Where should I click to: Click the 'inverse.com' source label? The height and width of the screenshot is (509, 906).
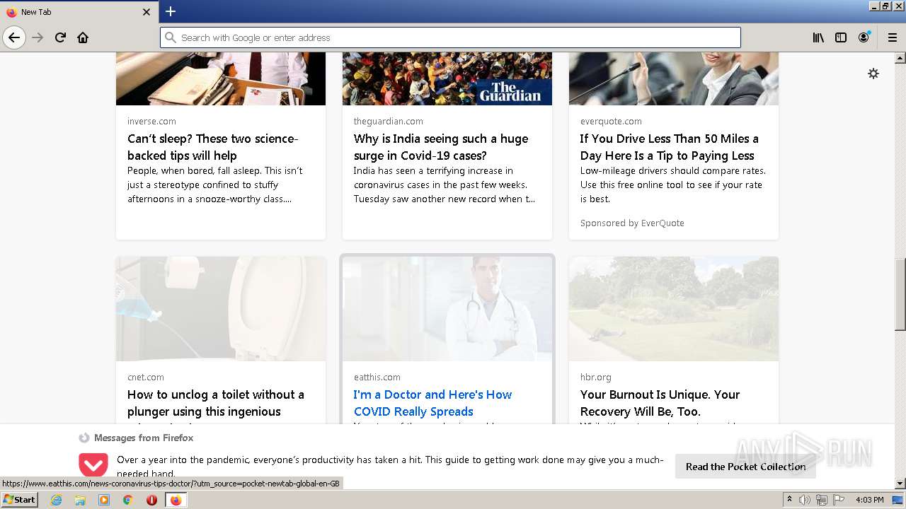(151, 121)
